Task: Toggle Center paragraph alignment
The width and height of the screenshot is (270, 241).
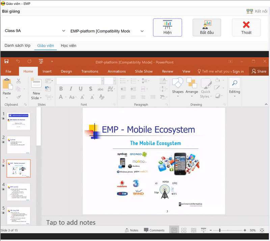Action: pos(133,97)
